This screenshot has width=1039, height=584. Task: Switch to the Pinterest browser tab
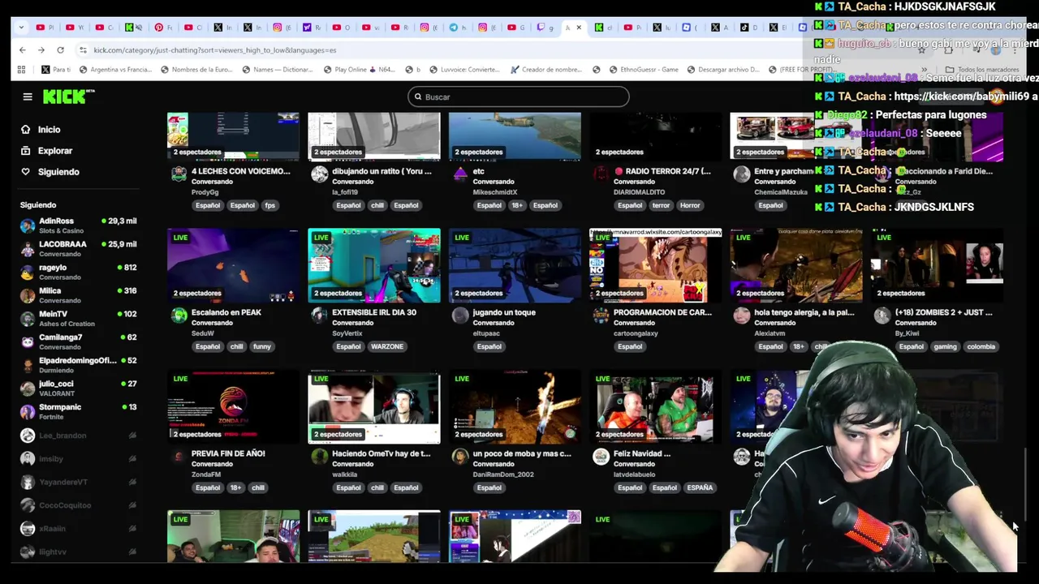pos(165,27)
